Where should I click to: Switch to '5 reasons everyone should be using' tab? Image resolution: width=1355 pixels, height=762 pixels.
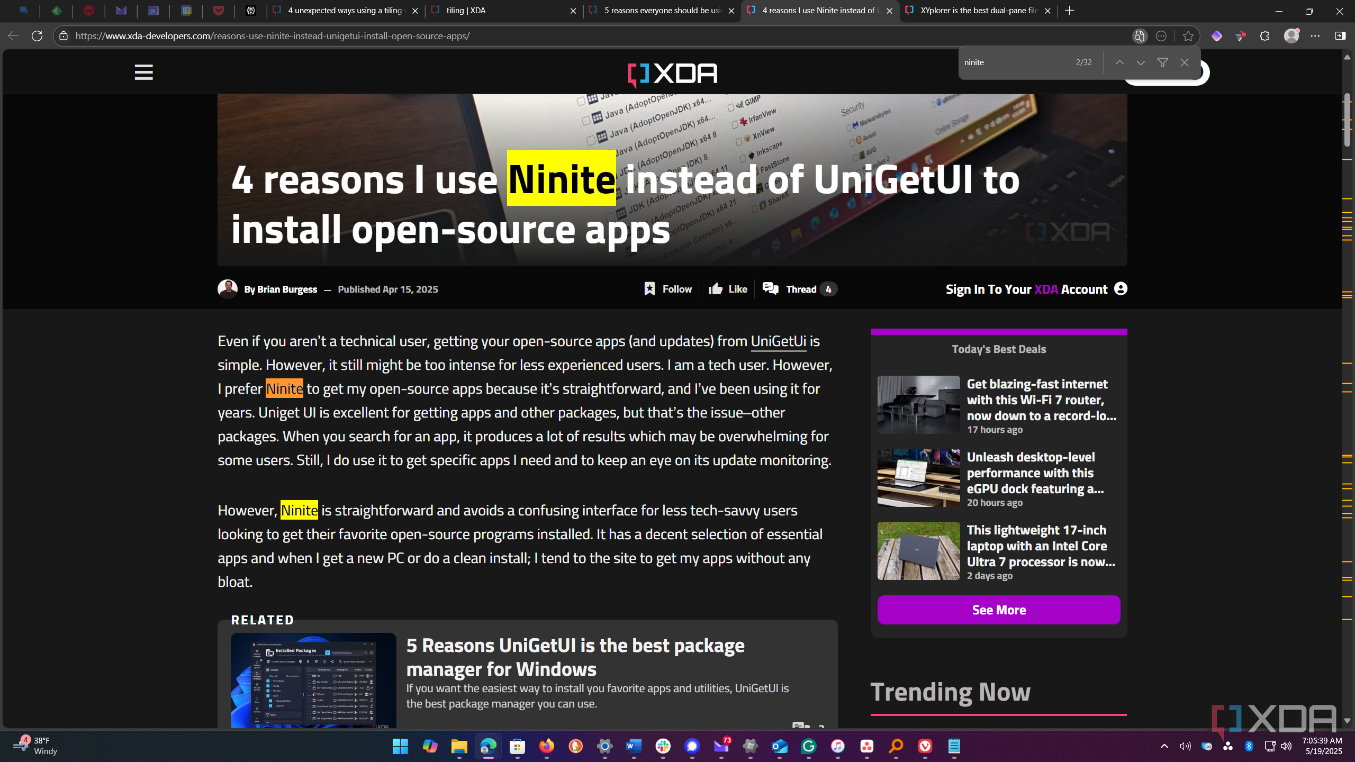point(662,11)
